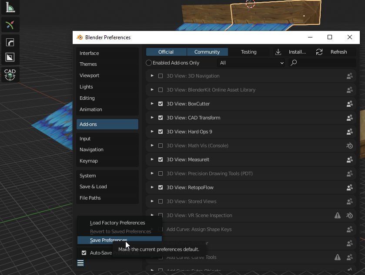Click the add-on search input field

[x=322, y=63]
